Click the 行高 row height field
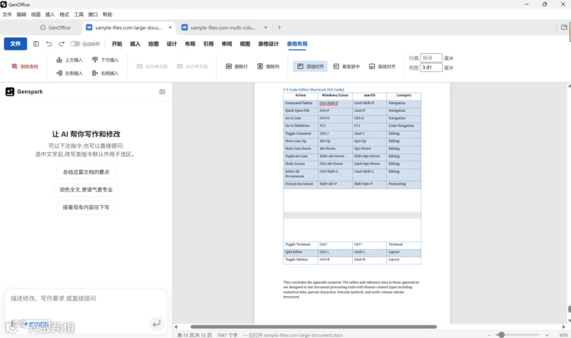The width and height of the screenshot is (571, 338). [431, 58]
